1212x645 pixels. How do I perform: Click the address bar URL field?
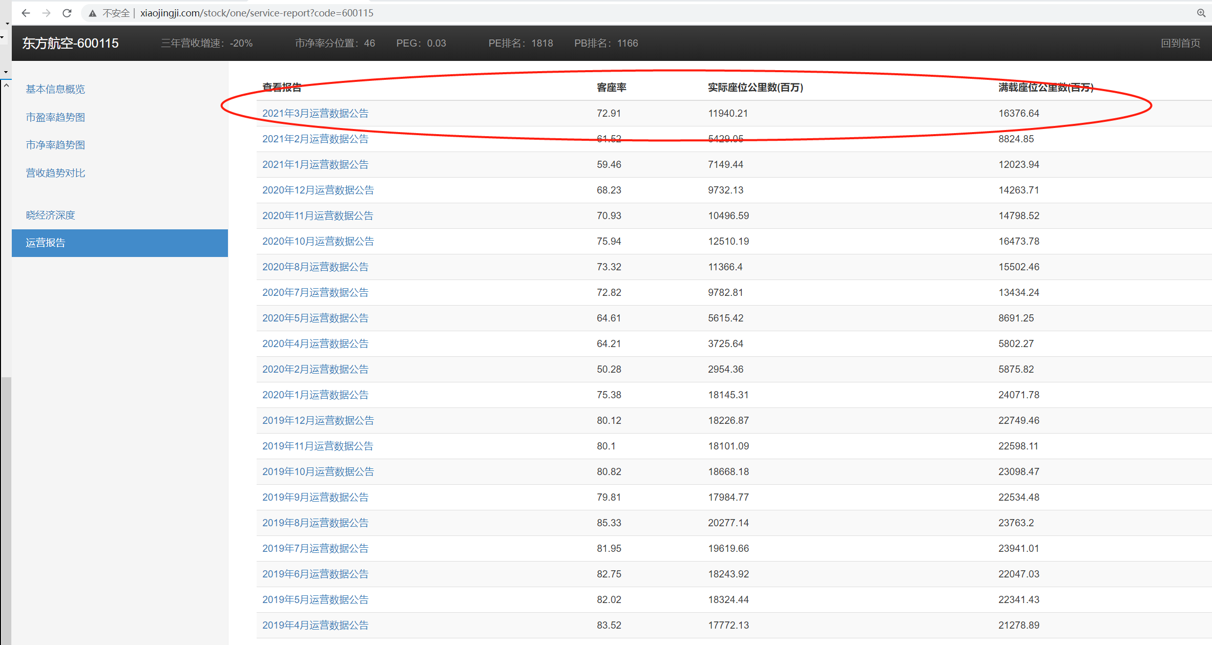pyautogui.click(x=256, y=13)
